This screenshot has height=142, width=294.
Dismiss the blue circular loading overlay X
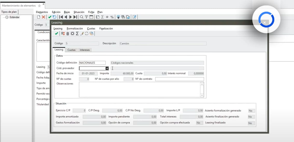(264, 22)
